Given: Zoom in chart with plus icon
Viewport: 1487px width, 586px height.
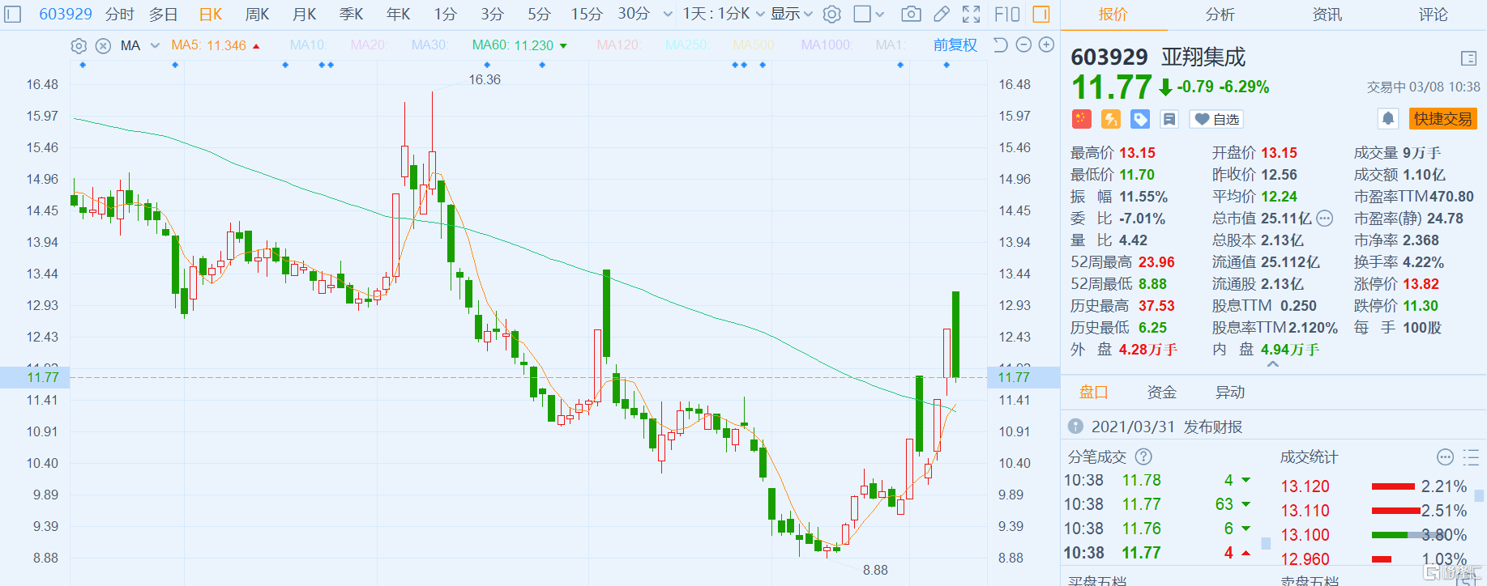Looking at the screenshot, I should 1047,45.
